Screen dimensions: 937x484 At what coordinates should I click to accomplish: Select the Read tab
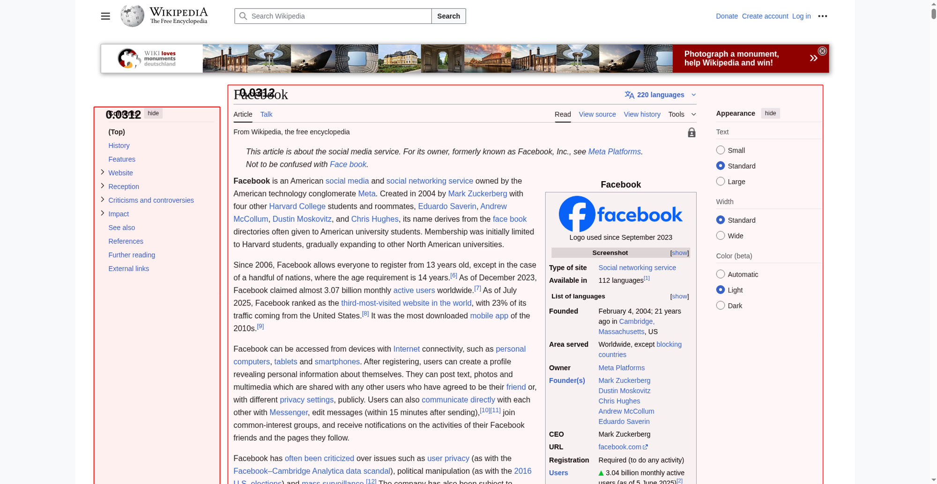563,114
